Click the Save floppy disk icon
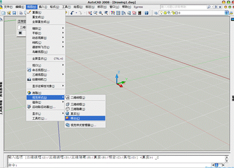The width and height of the screenshot is (234, 168). pos(14,13)
